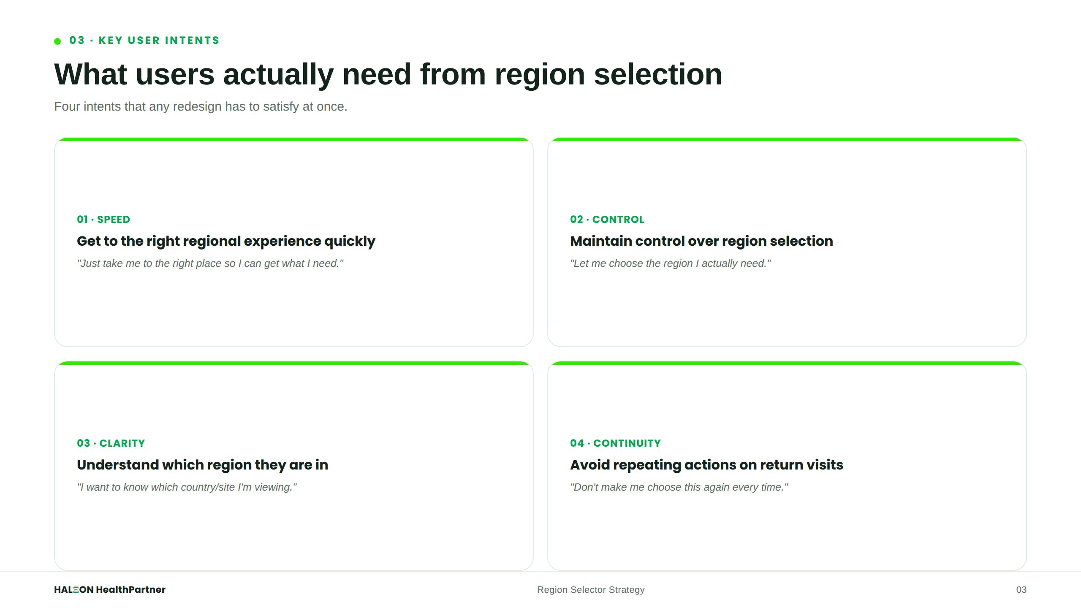Click quote 'Let me choose the region'
Image resolution: width=1081 pixels, height=608 pixels.
671,263
